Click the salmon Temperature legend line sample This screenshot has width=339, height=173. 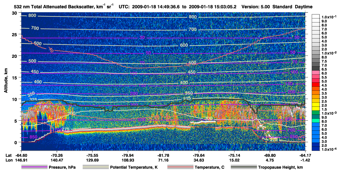pyautogui.click(x=180, y=167)
